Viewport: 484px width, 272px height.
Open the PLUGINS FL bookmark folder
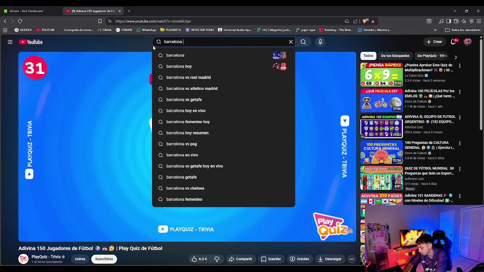[171, 30]
